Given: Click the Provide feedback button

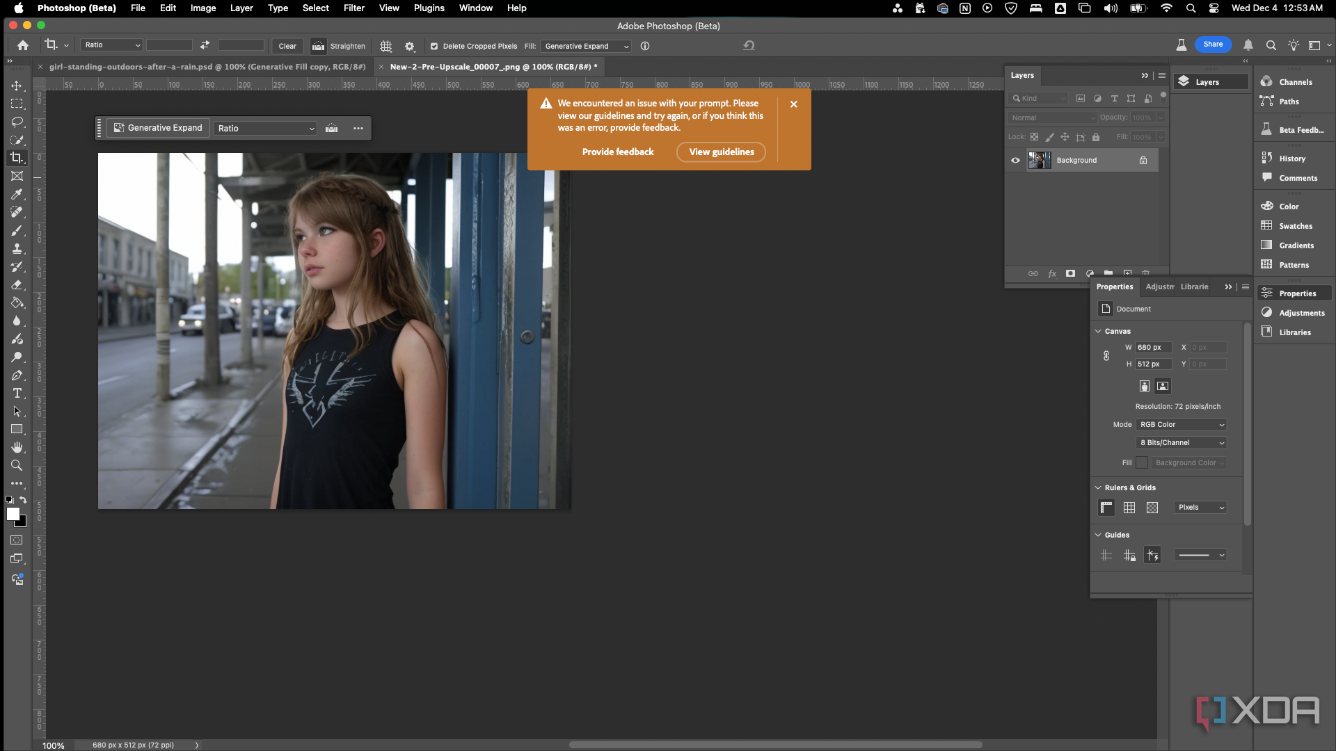Looking at the screenshot, I should tap(619, 152).
